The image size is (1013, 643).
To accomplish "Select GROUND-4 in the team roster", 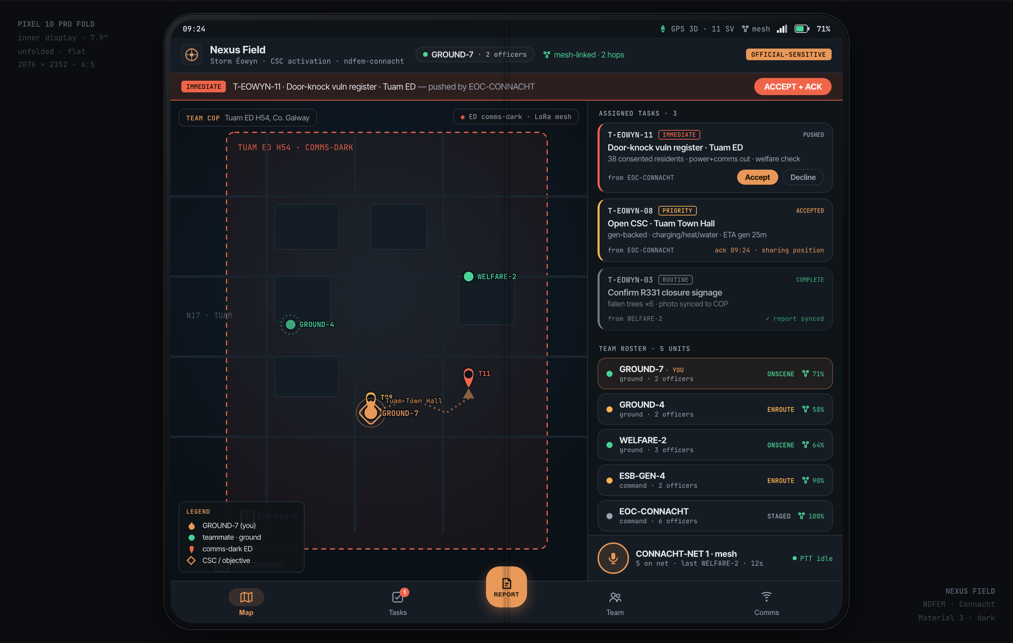I will 715,409.
